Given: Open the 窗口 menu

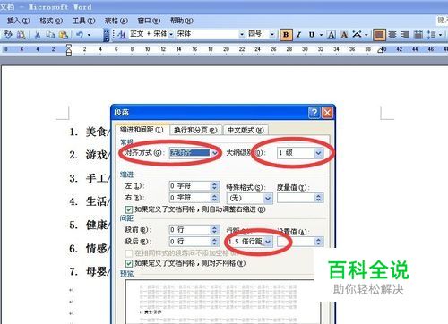Looking at the screenshot, I should [149, 21].
